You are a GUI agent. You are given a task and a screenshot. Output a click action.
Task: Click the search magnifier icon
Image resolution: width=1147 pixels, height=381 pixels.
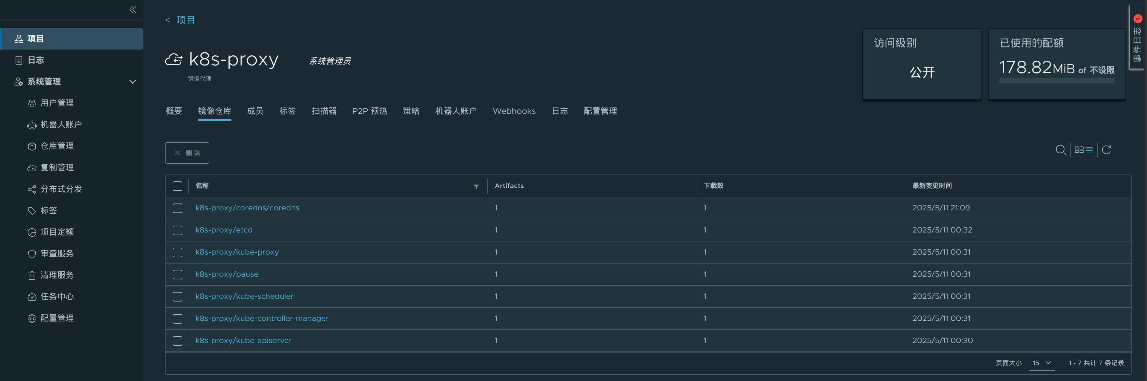tap(1060, 150)
